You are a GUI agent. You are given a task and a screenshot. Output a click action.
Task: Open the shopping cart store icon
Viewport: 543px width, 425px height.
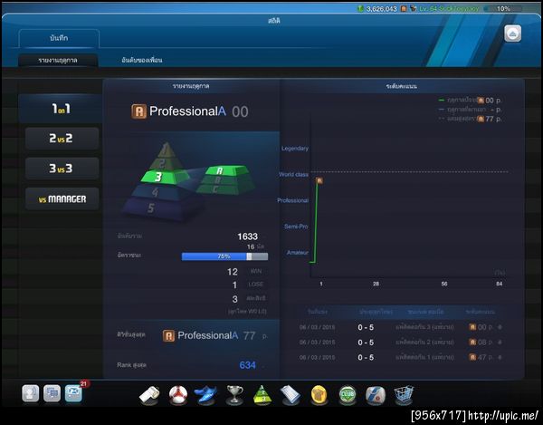[x=404, y=395]
